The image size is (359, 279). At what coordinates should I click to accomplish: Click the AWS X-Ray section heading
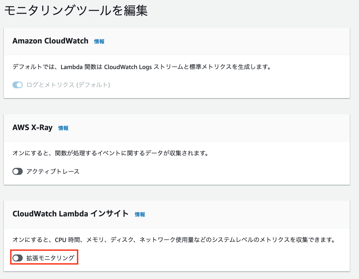tap(32, 128)
